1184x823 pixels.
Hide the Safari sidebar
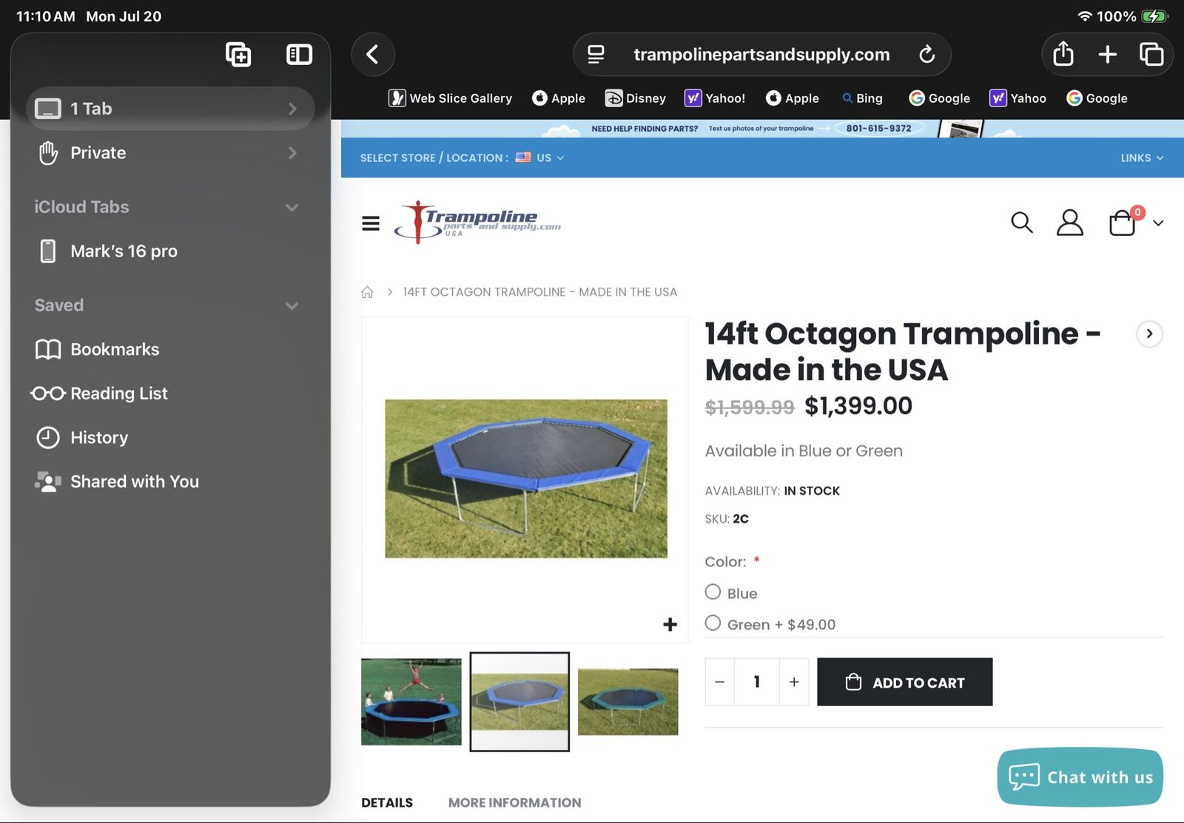[299, 55]
